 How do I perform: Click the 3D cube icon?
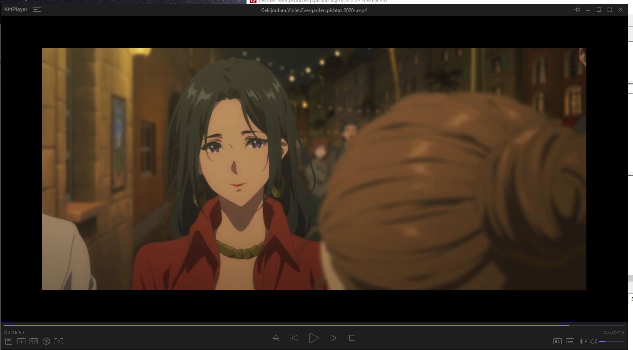[46, 341]
